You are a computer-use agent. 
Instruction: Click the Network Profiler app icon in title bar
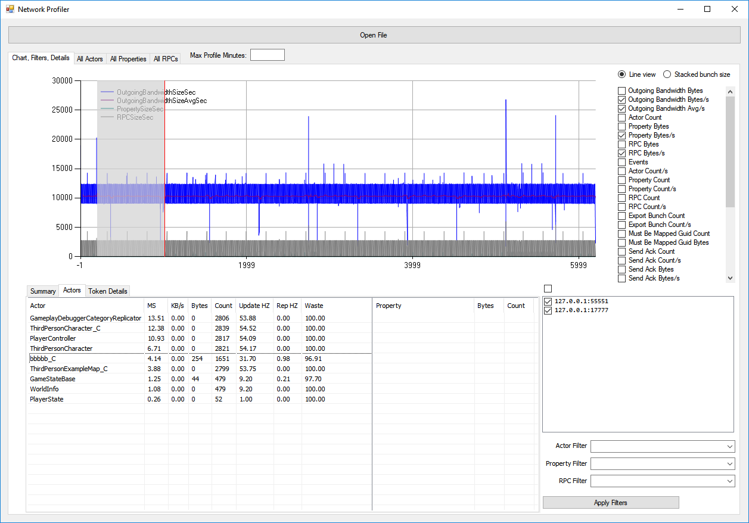(x=10, y=10)
